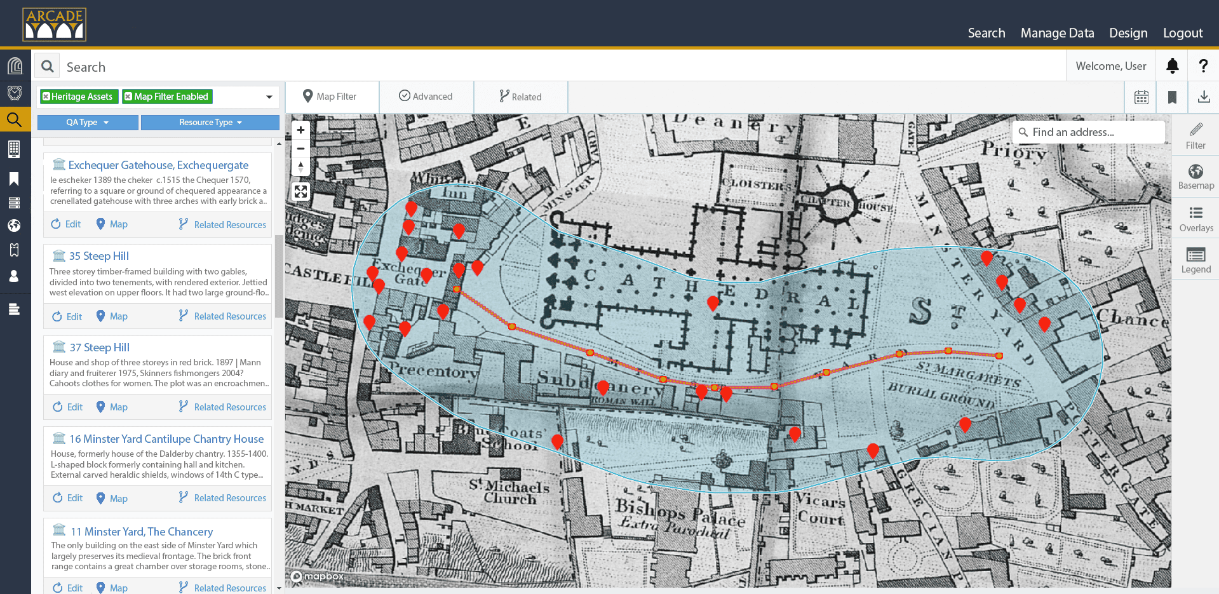This screenshot has height=594, width=1219.
Task: Click the mapbox logo attribution
Action: coord(317,576)
